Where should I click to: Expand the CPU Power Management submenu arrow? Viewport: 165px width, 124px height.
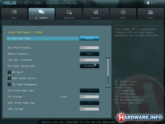click(9, 84)
